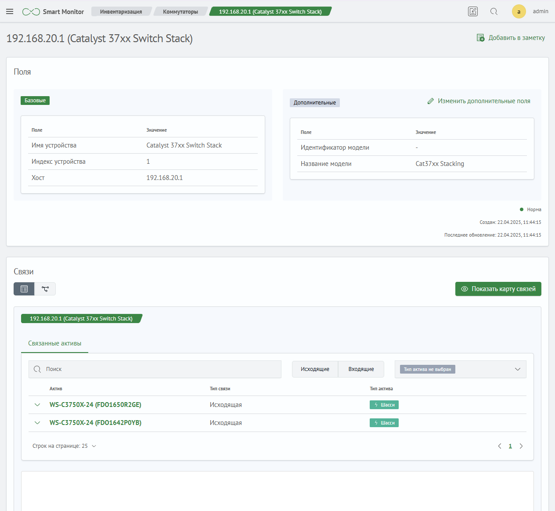The height and width of the screenshot is (511, 555).
Task: Open the hamburger navigation menu
Action: click(x=10, y=12)
